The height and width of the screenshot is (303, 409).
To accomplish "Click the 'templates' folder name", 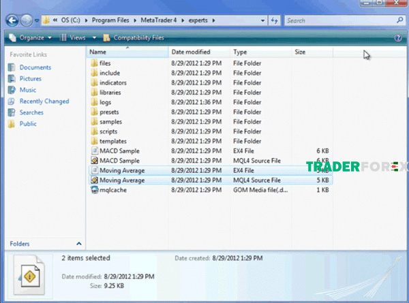I will (x=113, y=142).
